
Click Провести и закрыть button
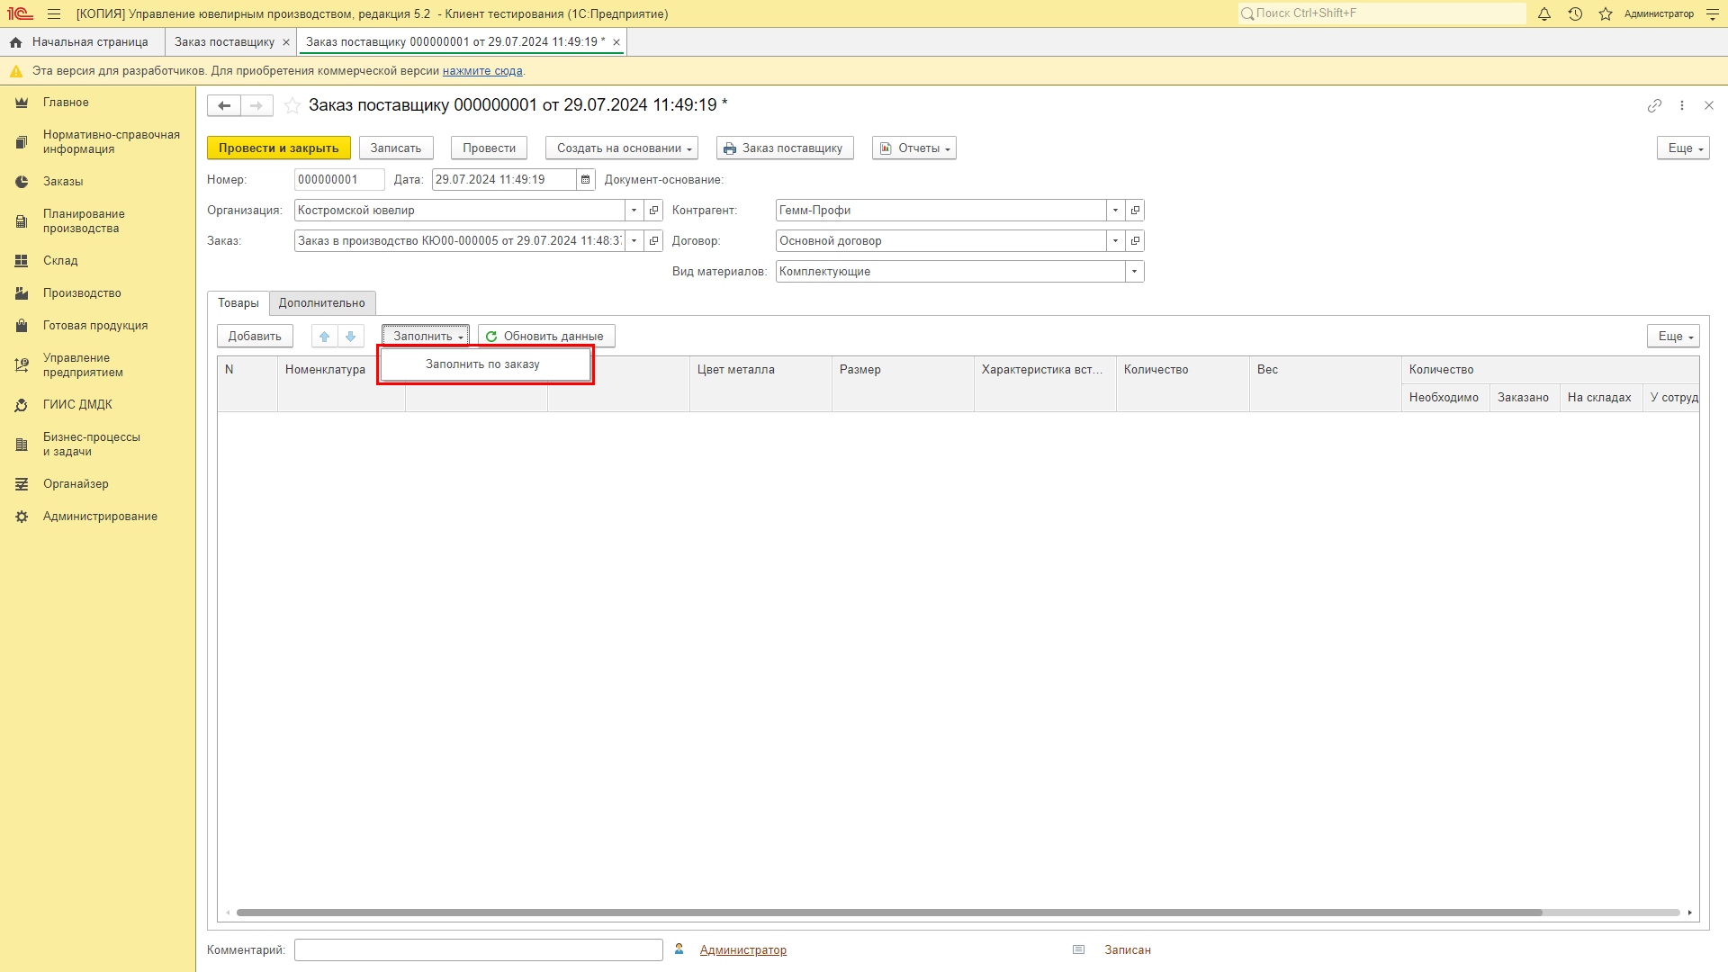coord(279,148)
